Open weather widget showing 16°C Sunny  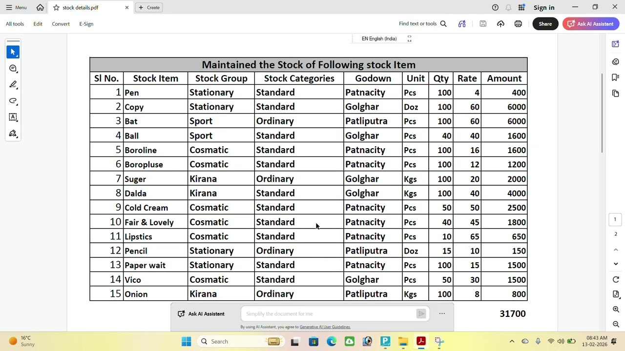click(x=22, y=341)
